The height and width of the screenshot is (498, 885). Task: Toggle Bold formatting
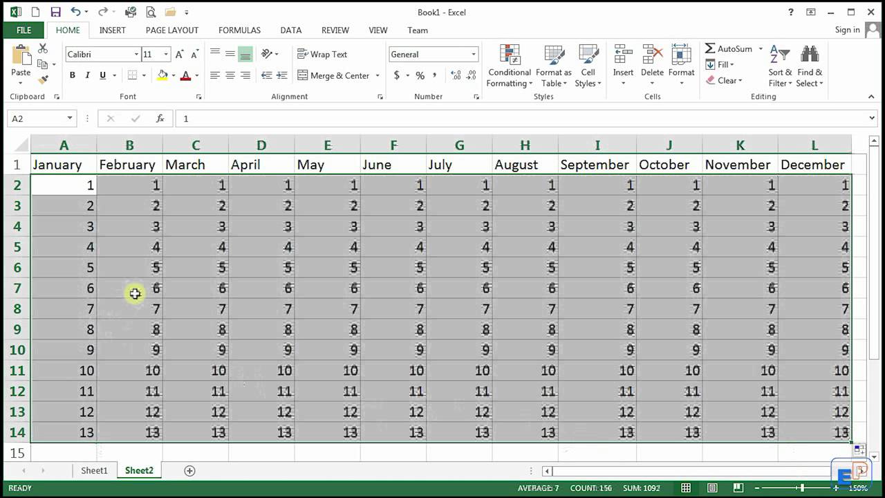72,75
